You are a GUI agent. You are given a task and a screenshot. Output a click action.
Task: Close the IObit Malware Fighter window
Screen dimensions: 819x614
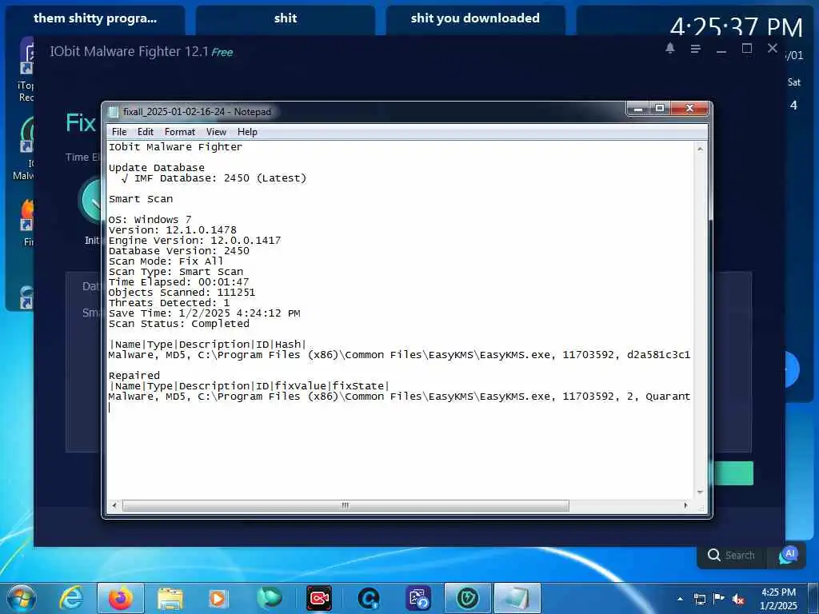(773, 48)
